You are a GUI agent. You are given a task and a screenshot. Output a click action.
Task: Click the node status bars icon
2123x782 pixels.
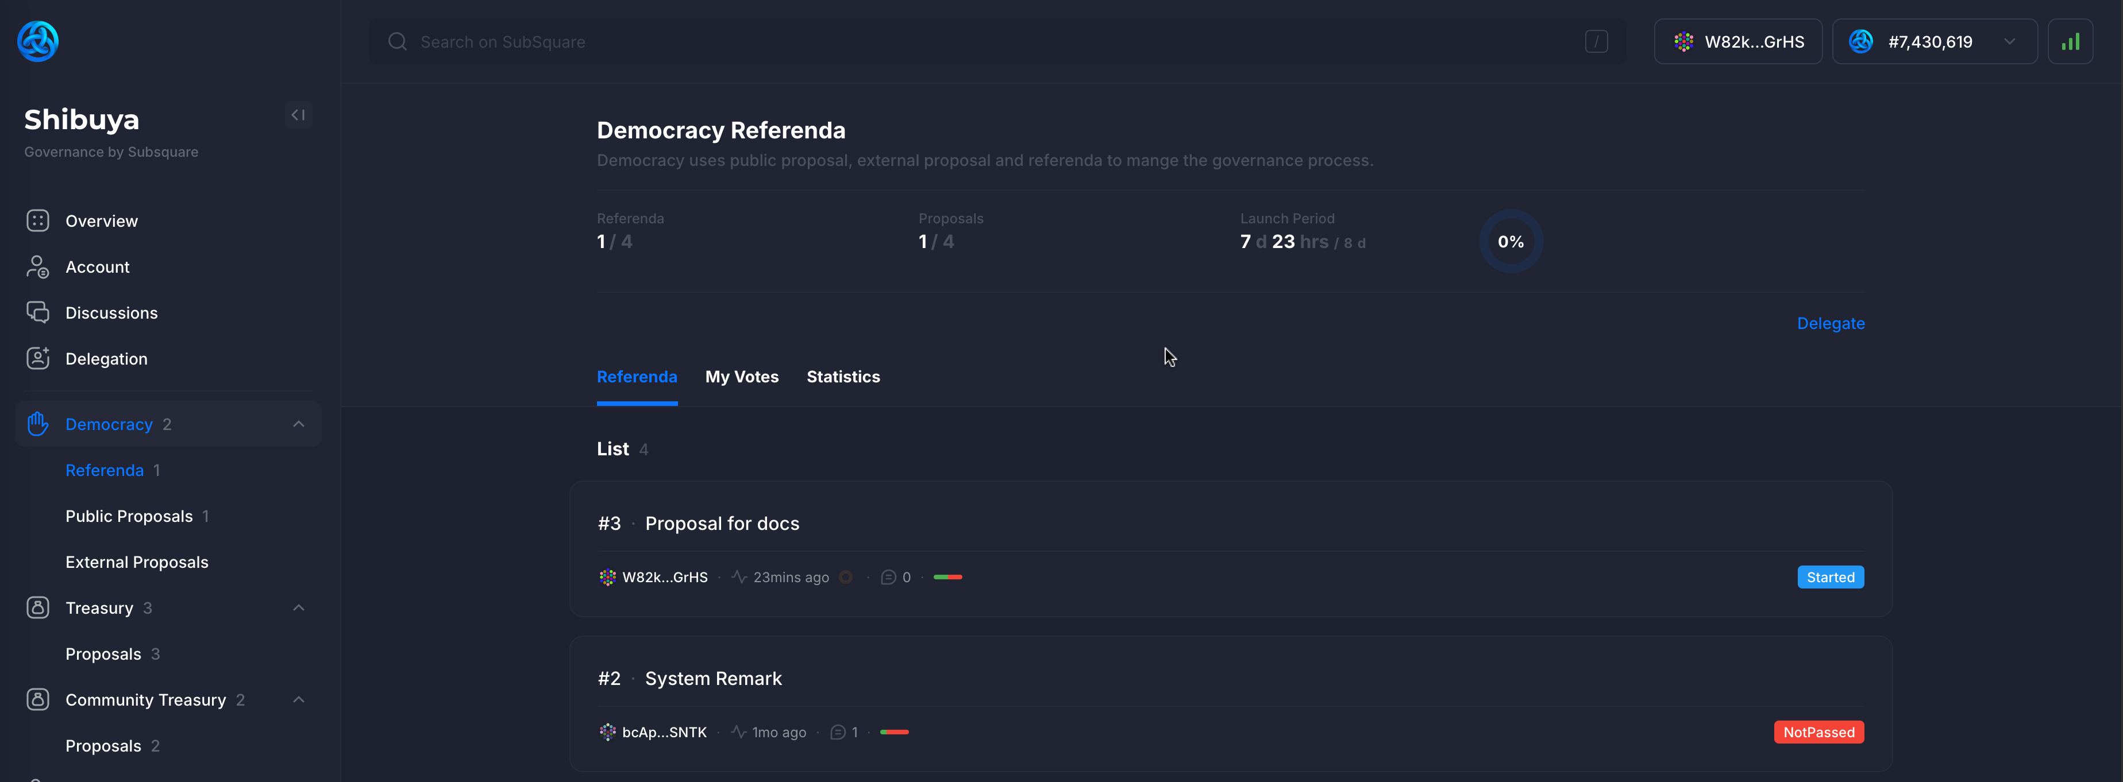pos(2070,42)
